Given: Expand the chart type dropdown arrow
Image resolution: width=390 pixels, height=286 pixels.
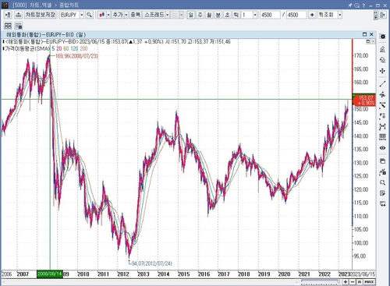Looking at the screenshot, I should pyautogui.click(x=108, y=15).
